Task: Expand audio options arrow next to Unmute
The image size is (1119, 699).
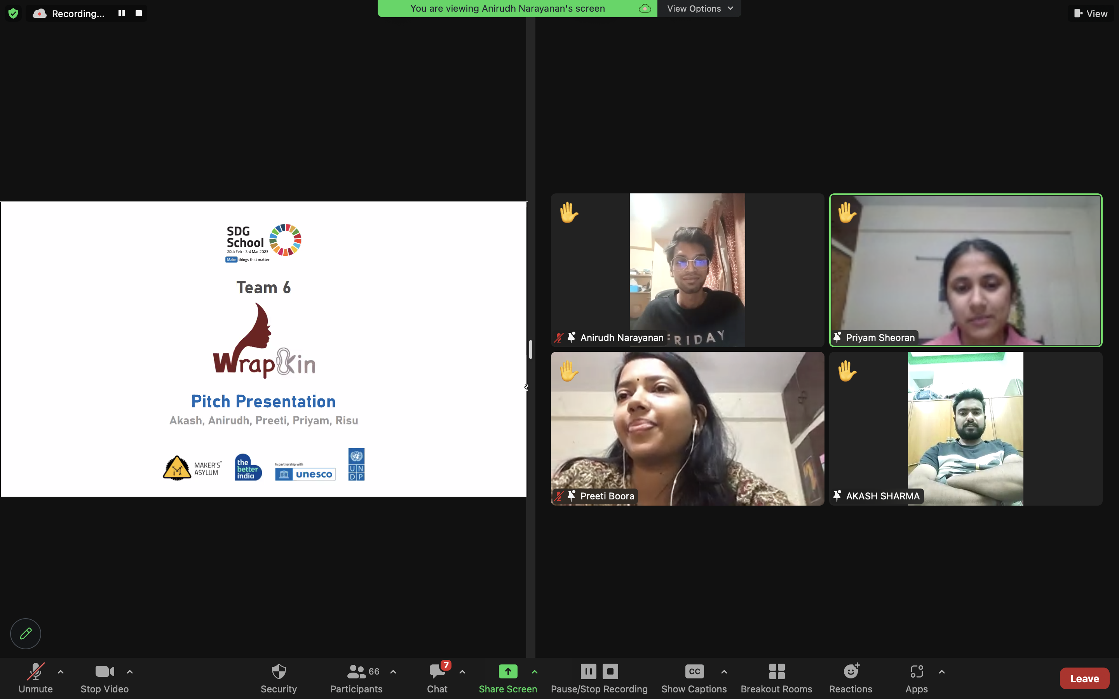Action: [61, 672]
